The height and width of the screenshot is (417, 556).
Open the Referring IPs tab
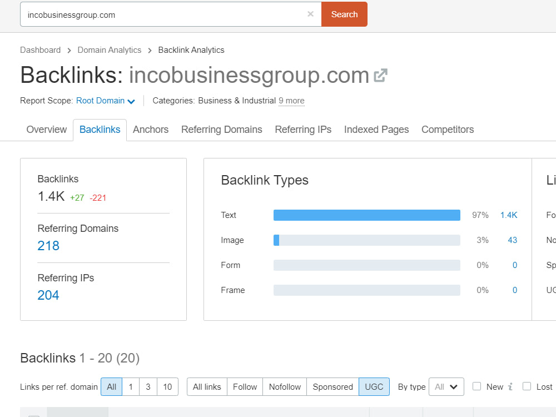point(303,130)
